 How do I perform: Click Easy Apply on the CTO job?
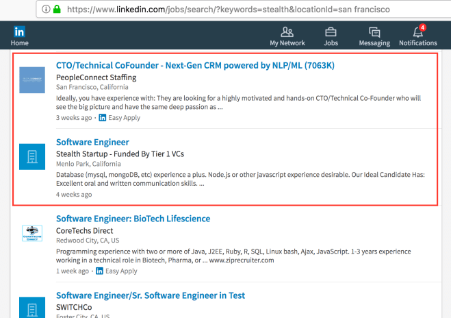tap(123, 118)
